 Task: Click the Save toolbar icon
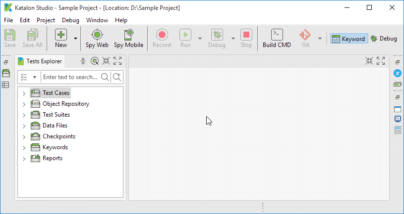point(10,39)
